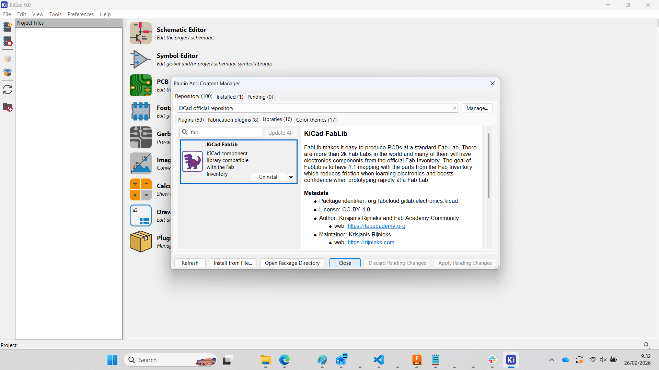Open the Symbol Editor
Viewport: 659px width, 370px height.
click(x=141, y=59)
